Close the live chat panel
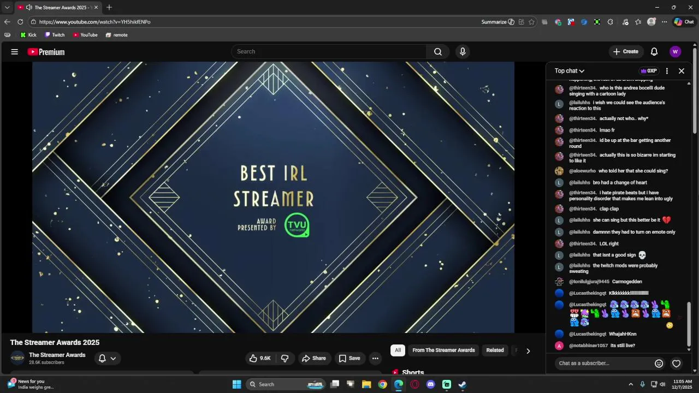 tap(682, 71)
